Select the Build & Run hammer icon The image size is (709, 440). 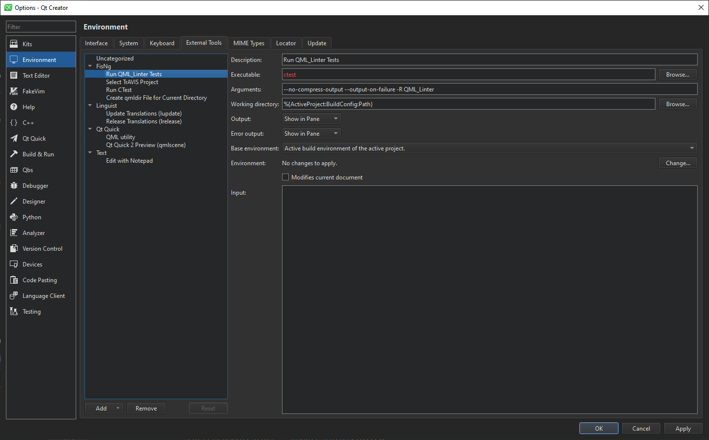[14, 154]
